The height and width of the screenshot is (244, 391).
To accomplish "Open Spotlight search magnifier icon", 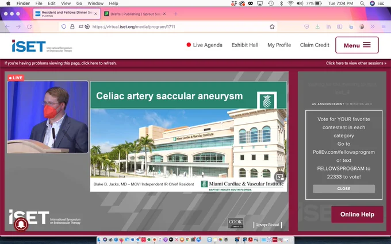I will point(362,3).
